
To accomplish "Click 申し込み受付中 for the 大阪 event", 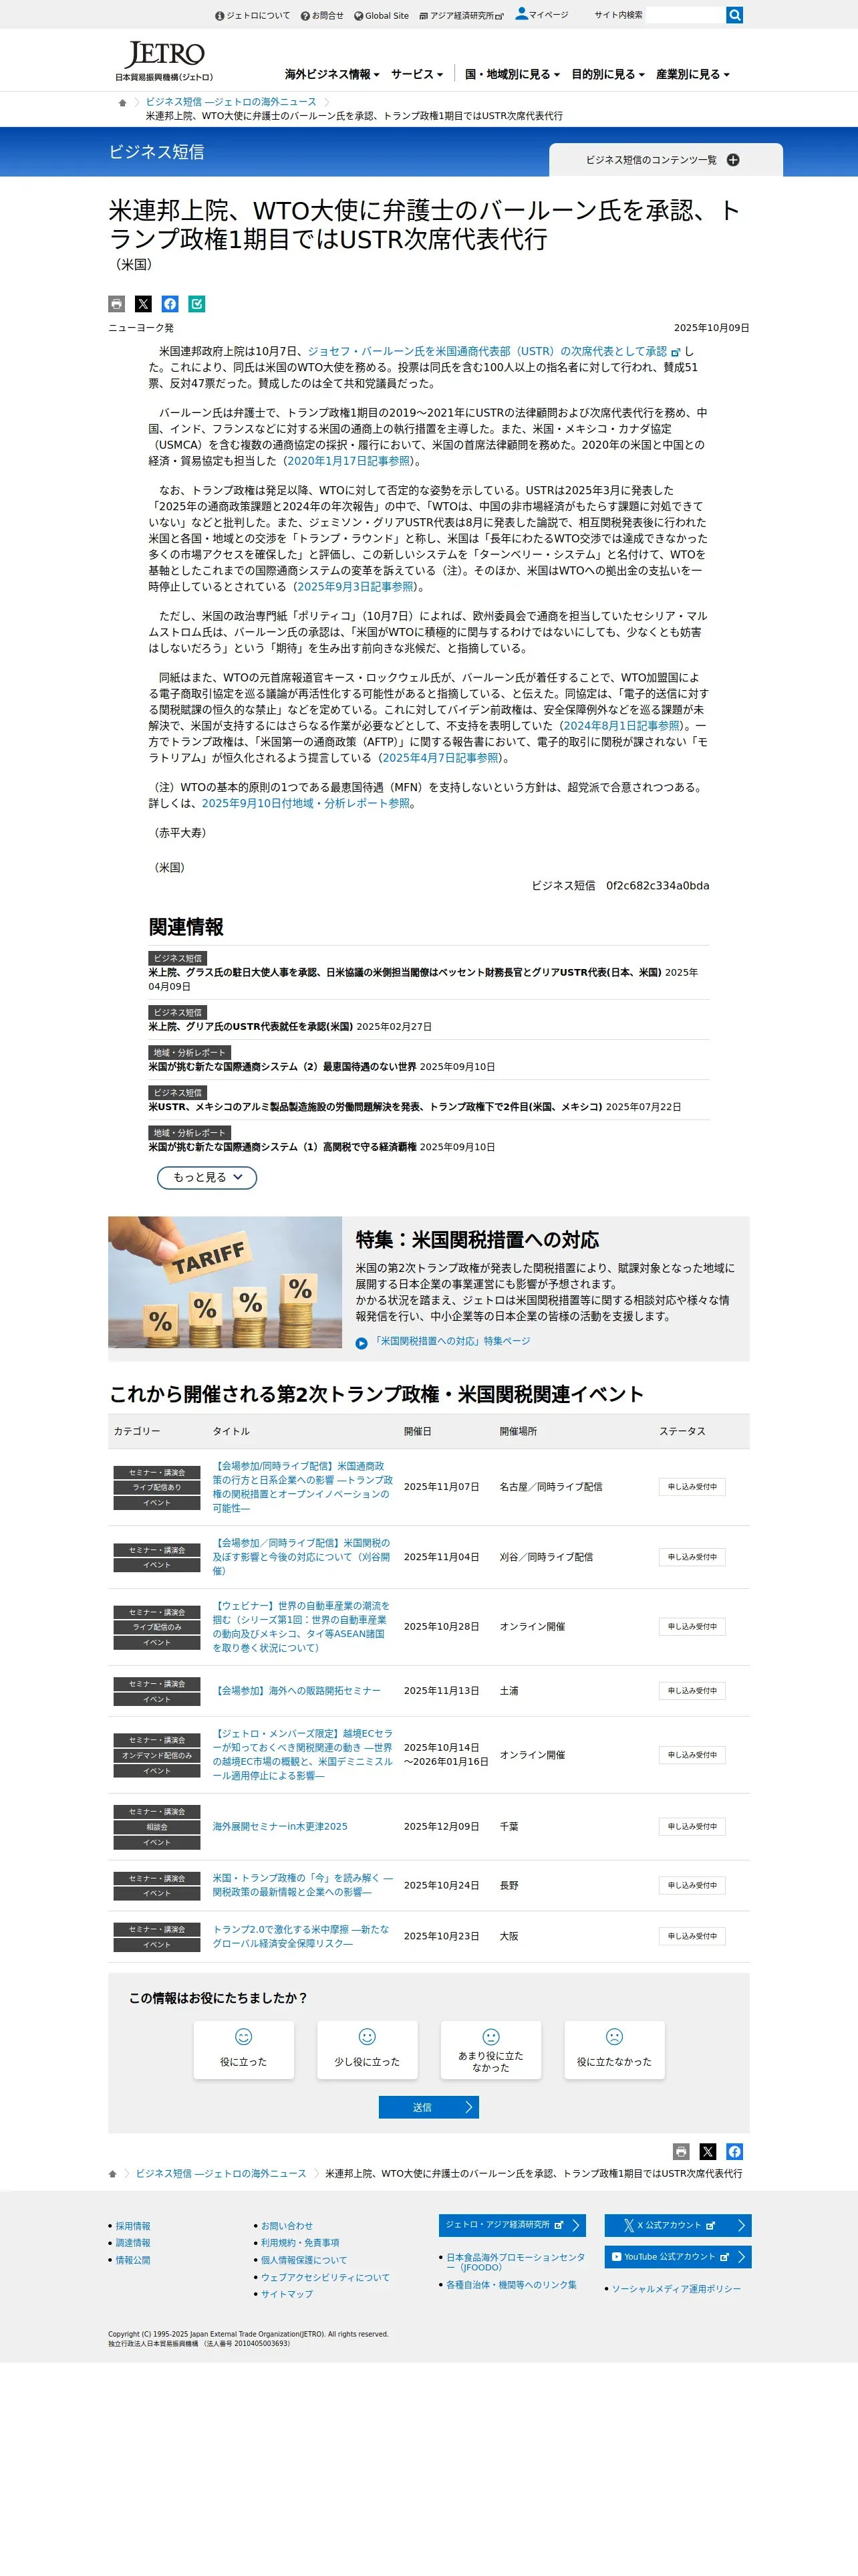I will (x=692, y=1936).
